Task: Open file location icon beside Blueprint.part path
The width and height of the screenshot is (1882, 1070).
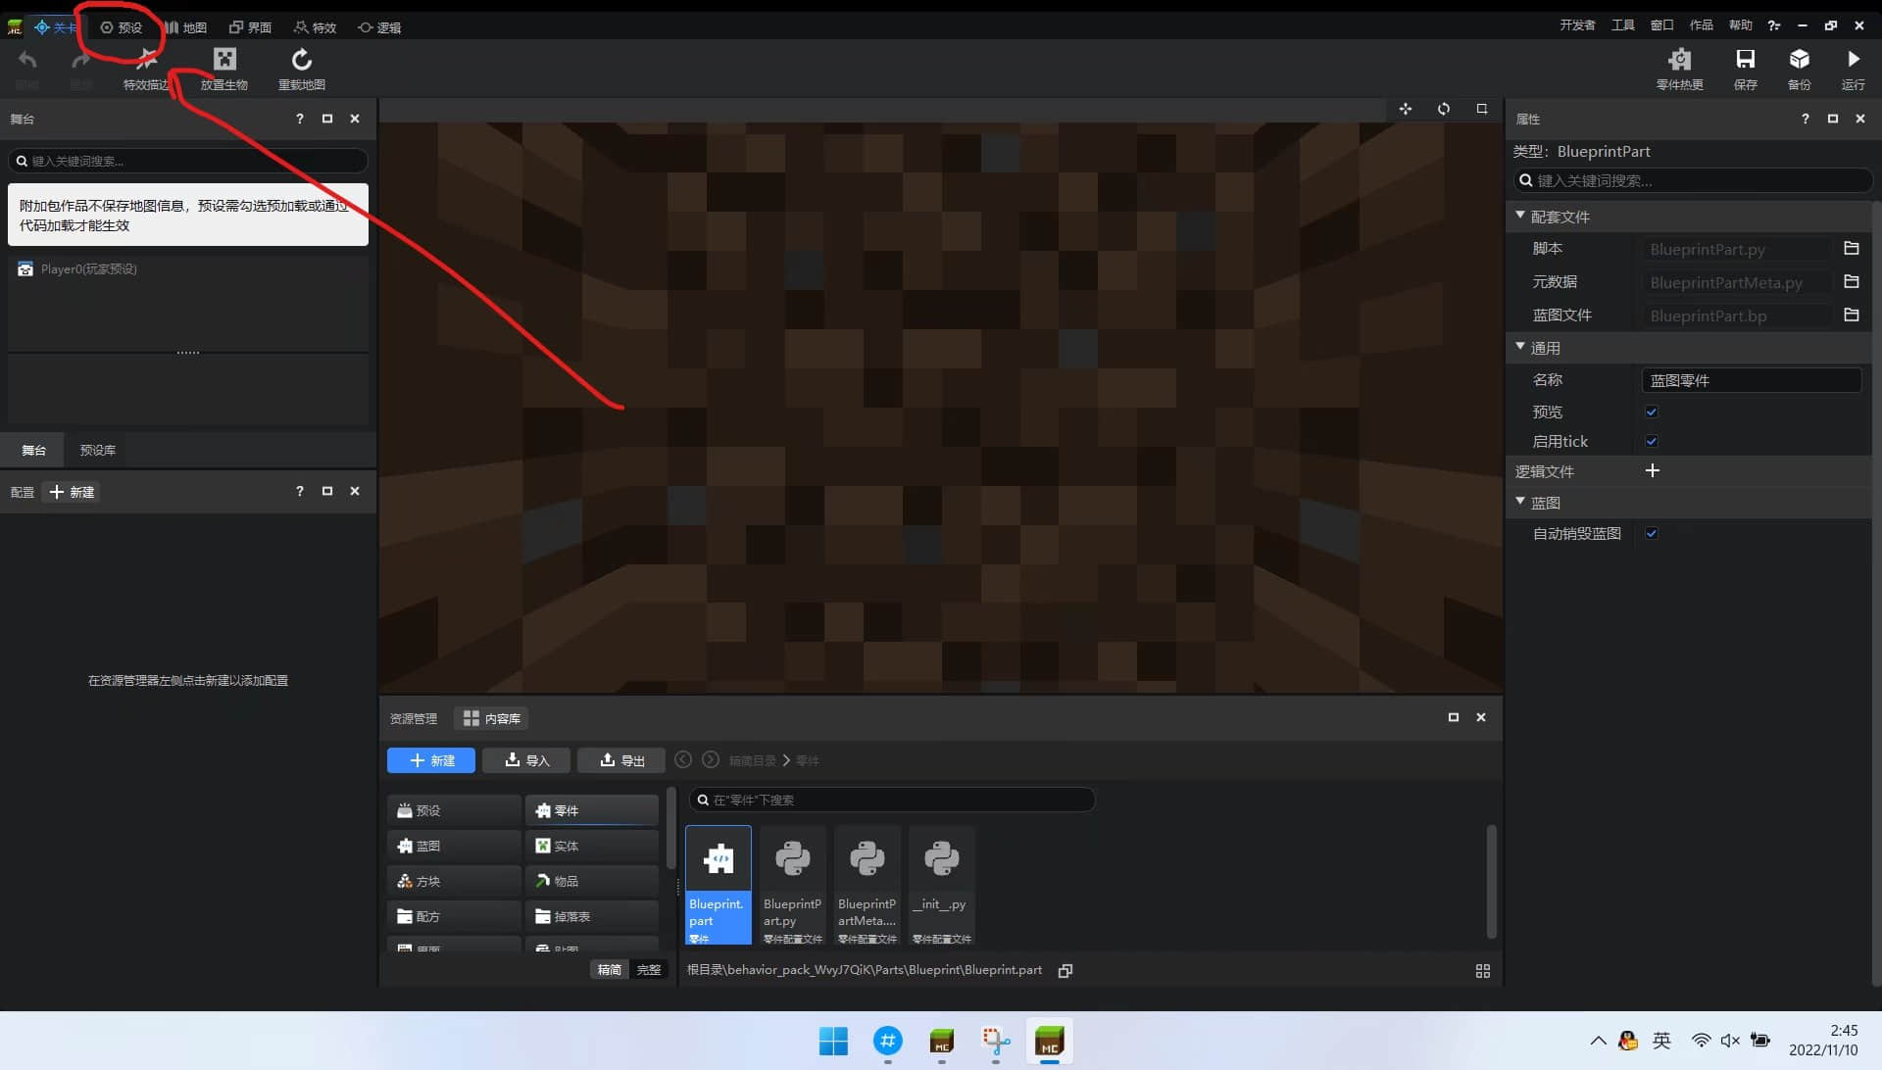Action: click(x=1065, y=970)
